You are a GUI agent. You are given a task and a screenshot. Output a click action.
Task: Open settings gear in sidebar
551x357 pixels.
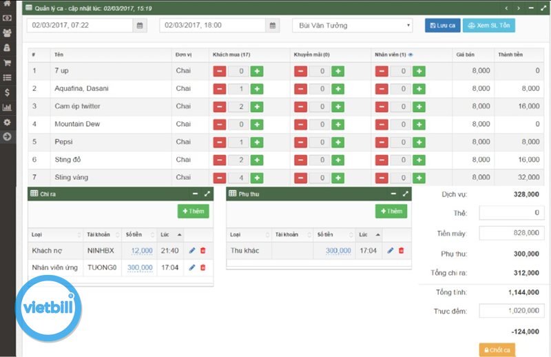[x=7, y=122]
